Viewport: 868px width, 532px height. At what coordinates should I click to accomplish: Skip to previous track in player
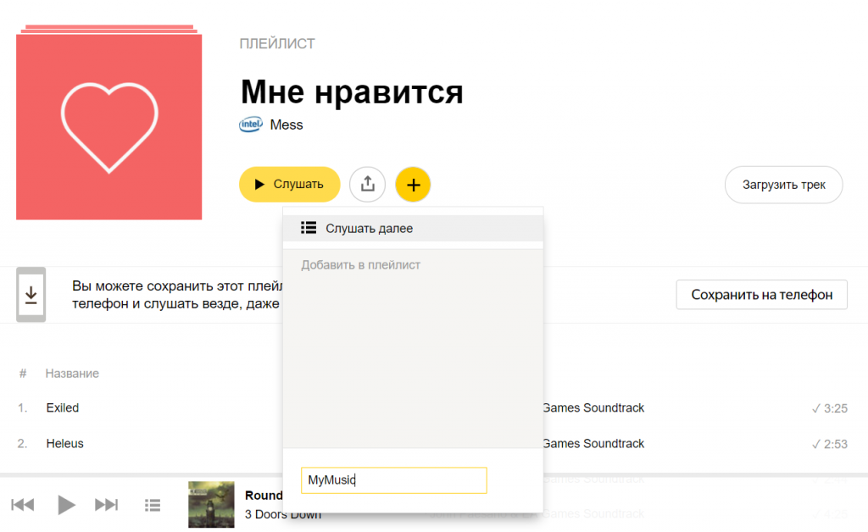pos(23,505)
